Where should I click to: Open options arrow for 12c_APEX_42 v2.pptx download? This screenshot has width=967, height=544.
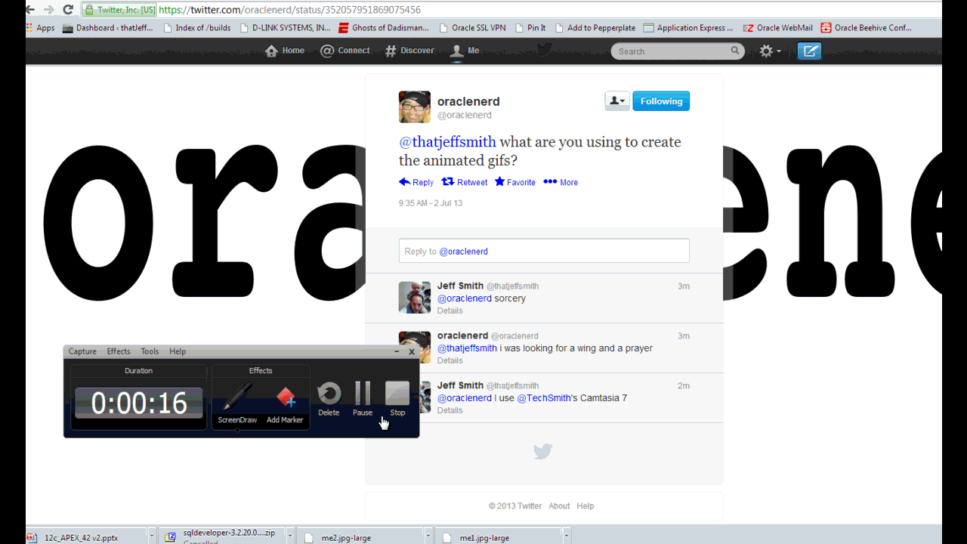click(152, 536)
